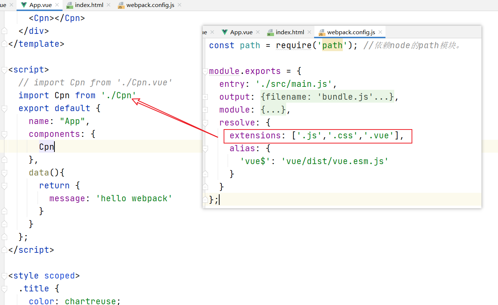Click the </template> closing fold marker
The width and height of the screenshot is (498, 305).
[x=4, y=44]
